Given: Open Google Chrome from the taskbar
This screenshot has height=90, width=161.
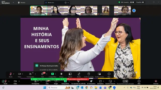Looking at the screenshot, I should [87, 87].
